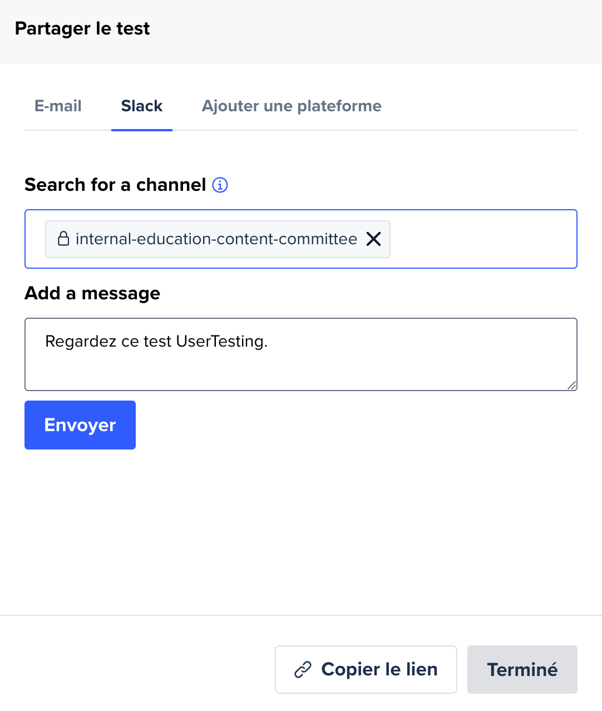Click the empty area of the channel search field
Viewport: 602px width, 711px height.
click(483, 239)
